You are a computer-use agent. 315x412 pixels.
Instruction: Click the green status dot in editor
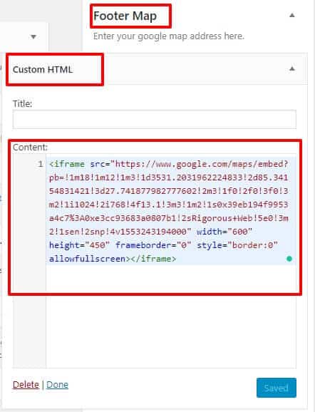coord(289,259)
